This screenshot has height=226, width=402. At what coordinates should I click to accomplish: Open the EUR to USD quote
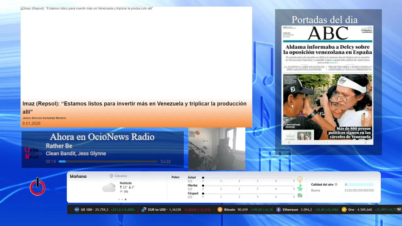[176, 210]
